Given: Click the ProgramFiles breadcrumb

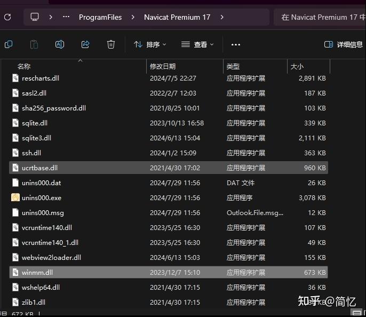Looking at the screenshot, I should pyautogui.click(x=100, y=17).
